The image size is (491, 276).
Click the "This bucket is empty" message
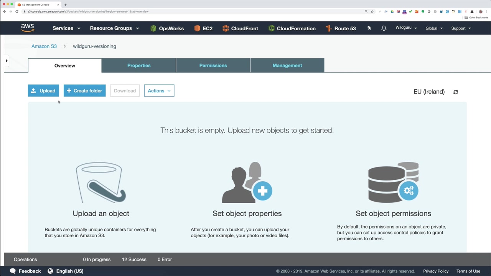(247, 130)
